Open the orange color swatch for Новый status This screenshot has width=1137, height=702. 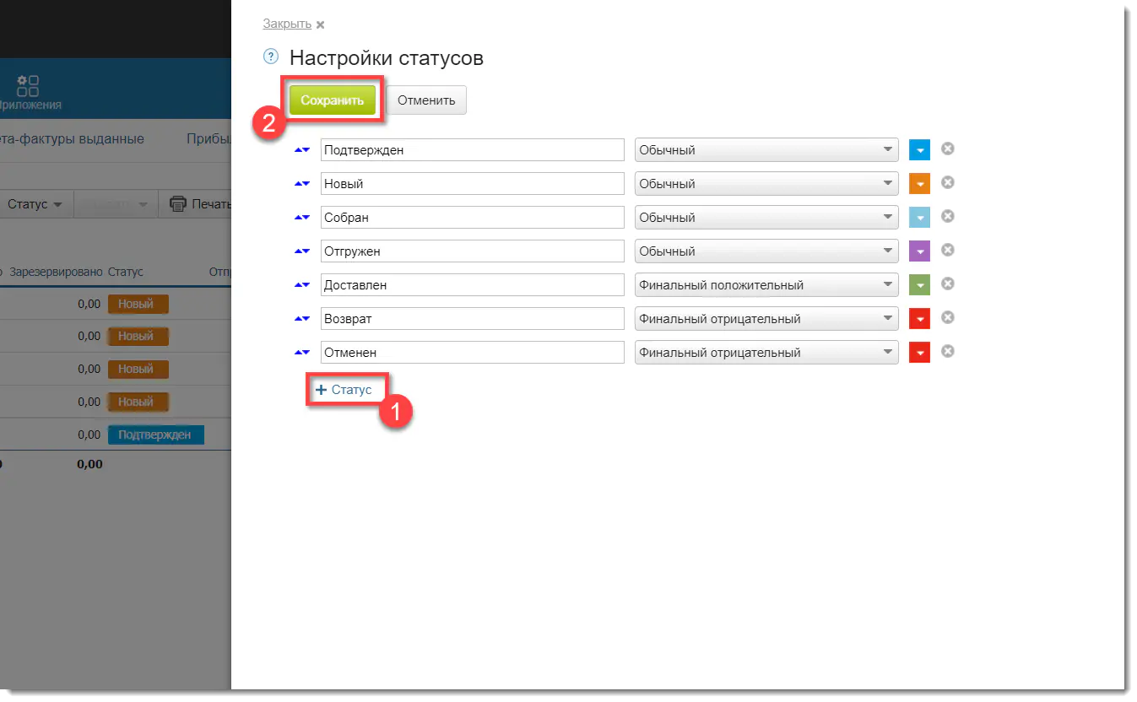pos(919,183)
